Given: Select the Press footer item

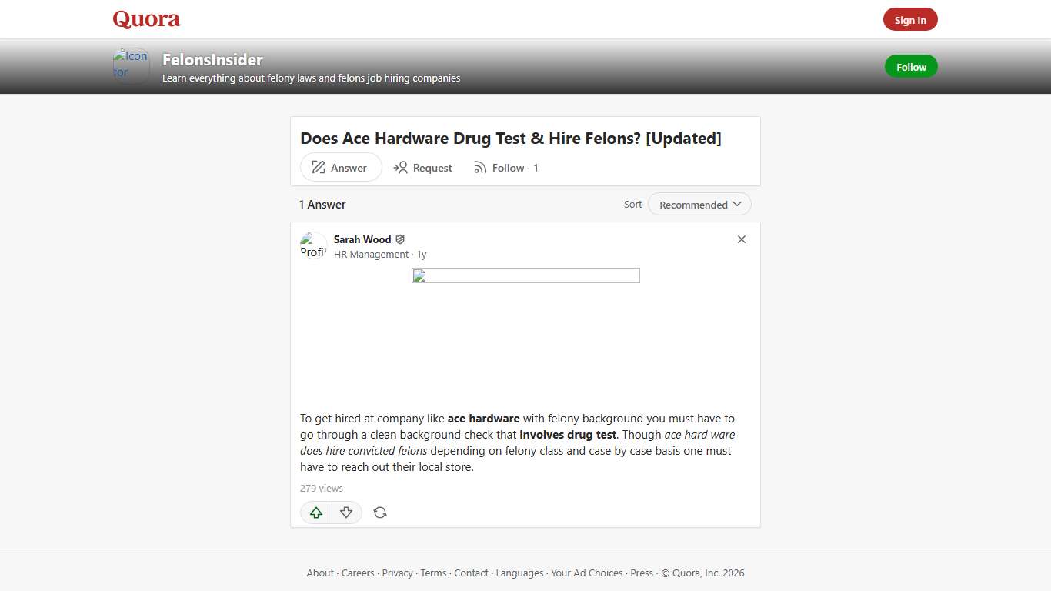Looking at the screenshot, I should click(x=642, y=573).
